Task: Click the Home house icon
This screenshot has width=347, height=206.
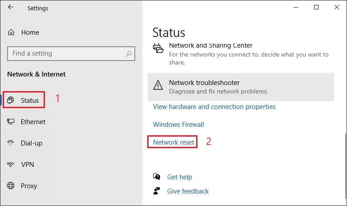Action: tap(11, 32)
